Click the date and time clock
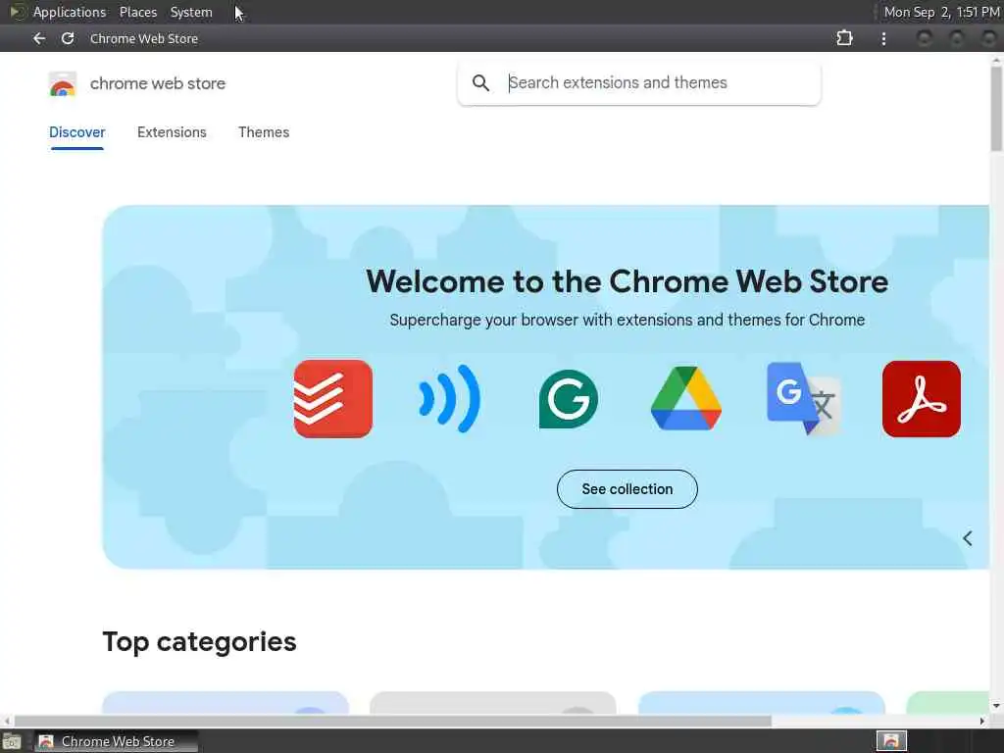Viewport: 1004px width, 753px height. (x=941, y=12)
